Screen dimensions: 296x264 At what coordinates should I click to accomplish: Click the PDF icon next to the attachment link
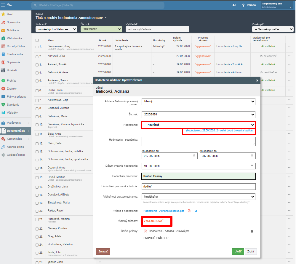189,211
